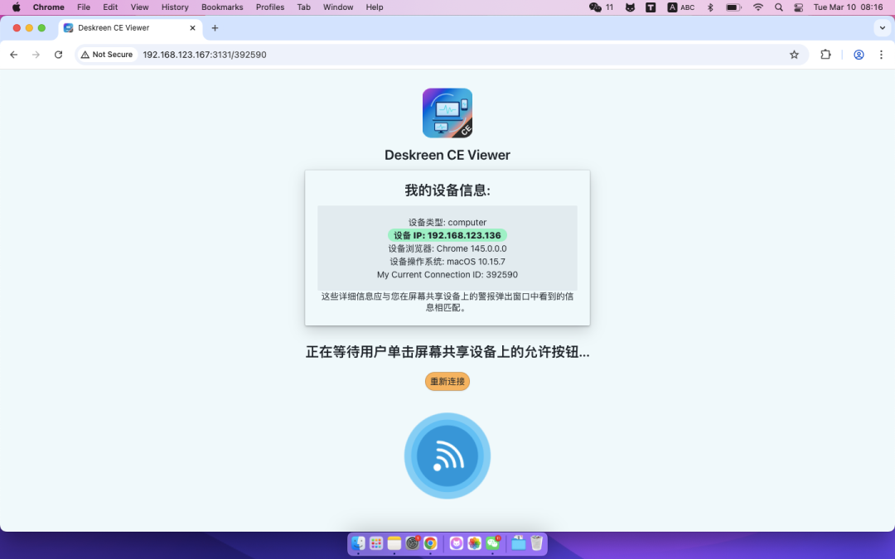Screen dimensions: 895x559
Task: Click the Not Secure site warning chip
Action: pos(107,55)
